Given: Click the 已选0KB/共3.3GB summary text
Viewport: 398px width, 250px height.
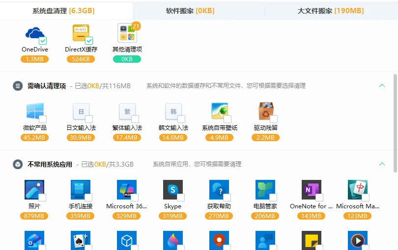Looking at the screenshot, I should click(x=108, y=165).
